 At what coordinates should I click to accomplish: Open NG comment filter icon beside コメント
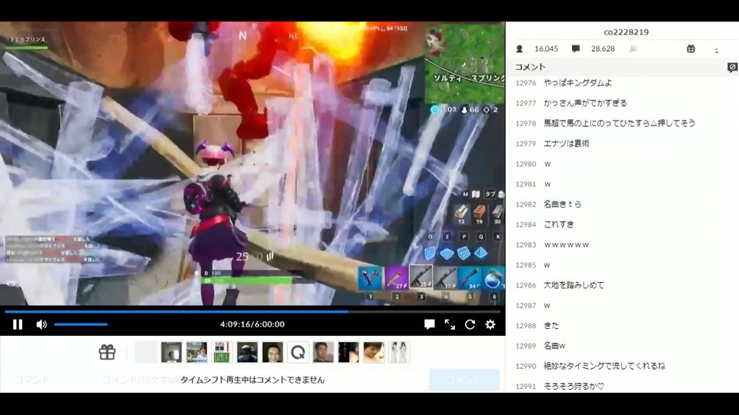click(x=732, y=68)
